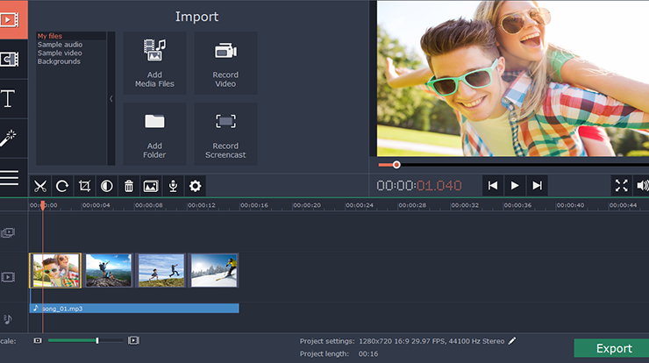Viewport: 649px width, 363px height.
Task: Toggle fullscreen preview mode
Action: coord(621,185)
